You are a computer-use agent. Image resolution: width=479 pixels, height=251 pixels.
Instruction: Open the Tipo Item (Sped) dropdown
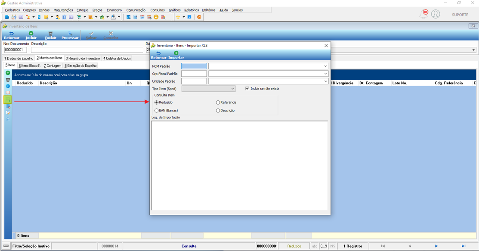click(232, 89)
